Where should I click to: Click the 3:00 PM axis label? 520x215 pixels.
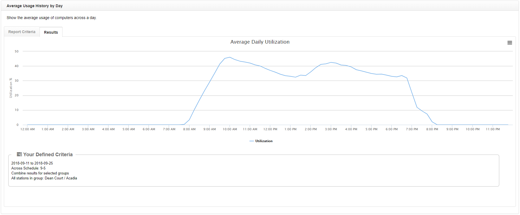coord(331,129)
